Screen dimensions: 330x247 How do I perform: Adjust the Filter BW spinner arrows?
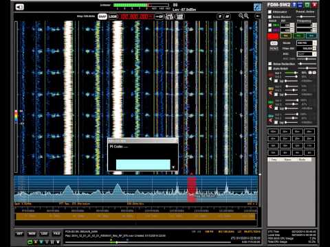[315, 48]
